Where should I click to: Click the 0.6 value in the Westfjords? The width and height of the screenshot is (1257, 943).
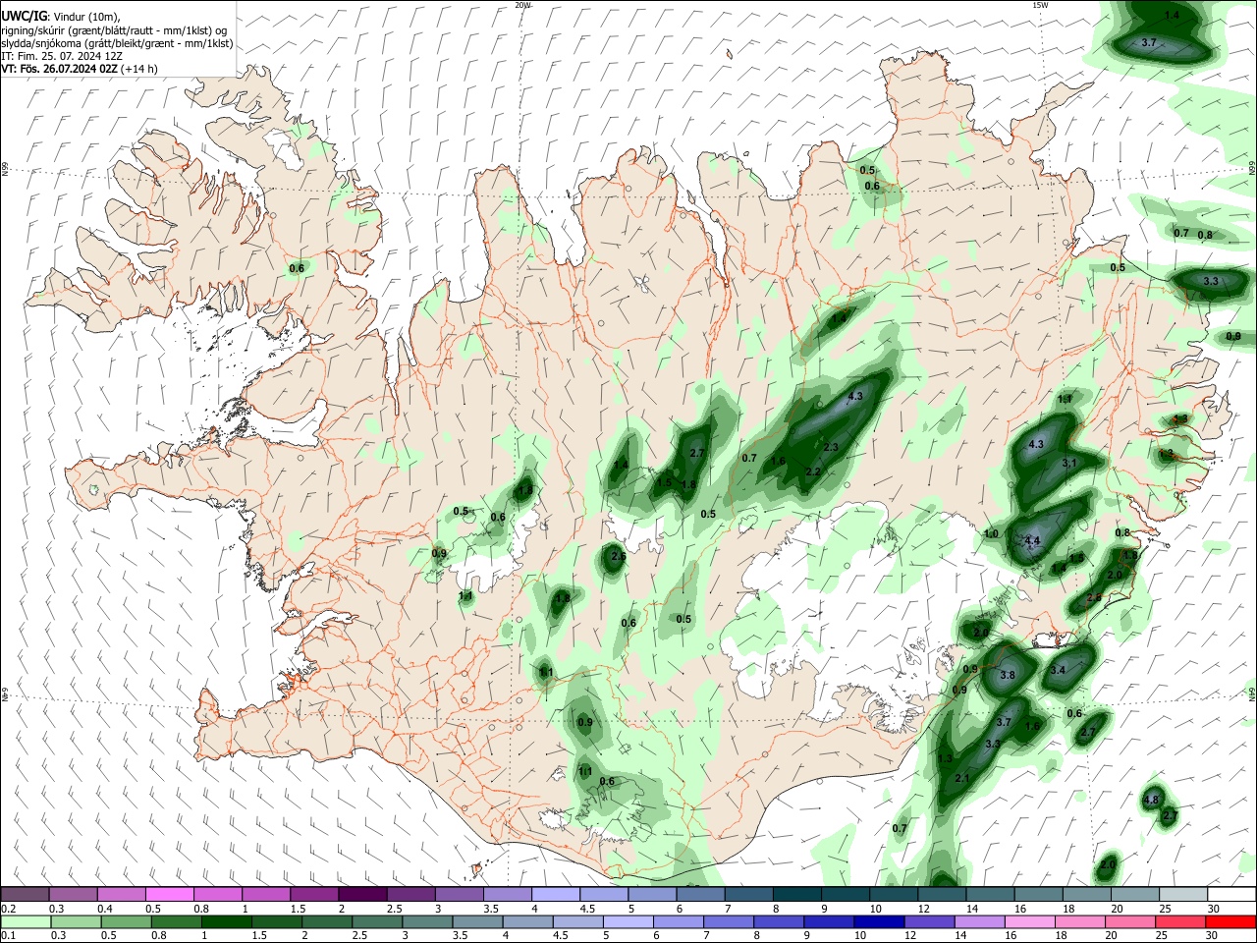pos(297,268)
